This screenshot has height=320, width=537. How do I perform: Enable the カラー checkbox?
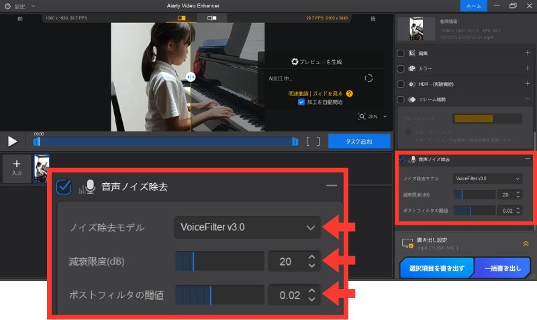401,68
